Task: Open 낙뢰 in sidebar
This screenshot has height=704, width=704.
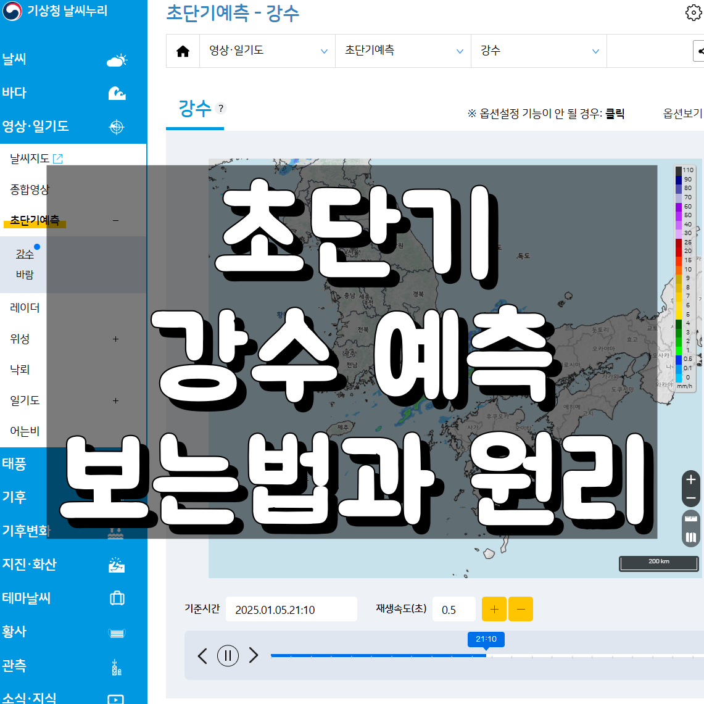Action: [20, 370]
